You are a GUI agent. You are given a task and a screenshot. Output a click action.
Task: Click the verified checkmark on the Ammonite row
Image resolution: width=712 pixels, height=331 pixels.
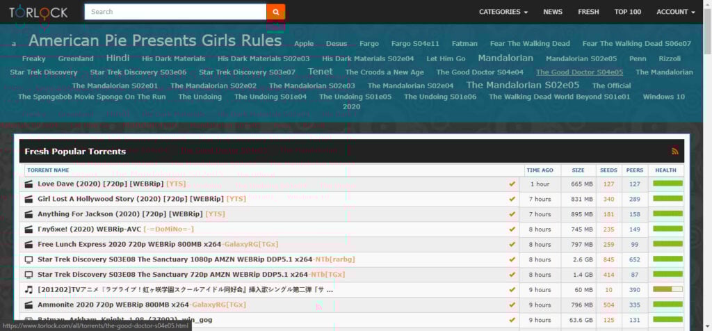[x=512, y=305]
